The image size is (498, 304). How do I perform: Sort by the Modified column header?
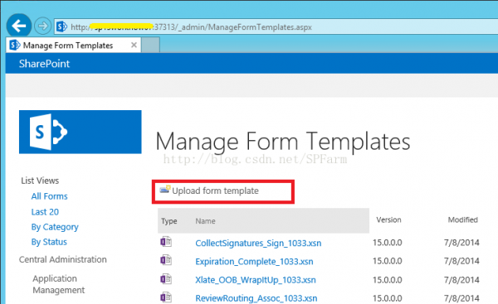tap(463, 220)
